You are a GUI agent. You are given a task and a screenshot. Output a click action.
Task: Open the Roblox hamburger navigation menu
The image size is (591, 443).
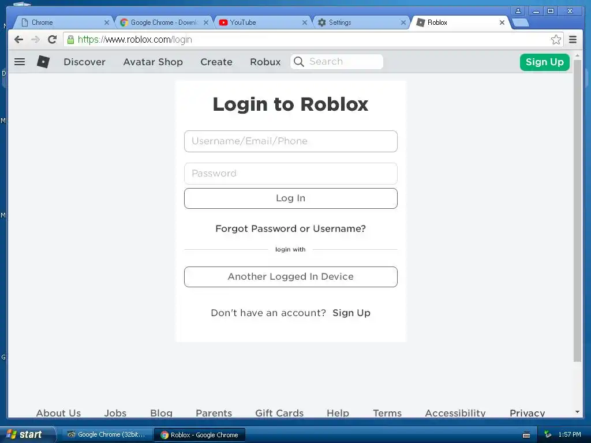[x=20, y=62]
